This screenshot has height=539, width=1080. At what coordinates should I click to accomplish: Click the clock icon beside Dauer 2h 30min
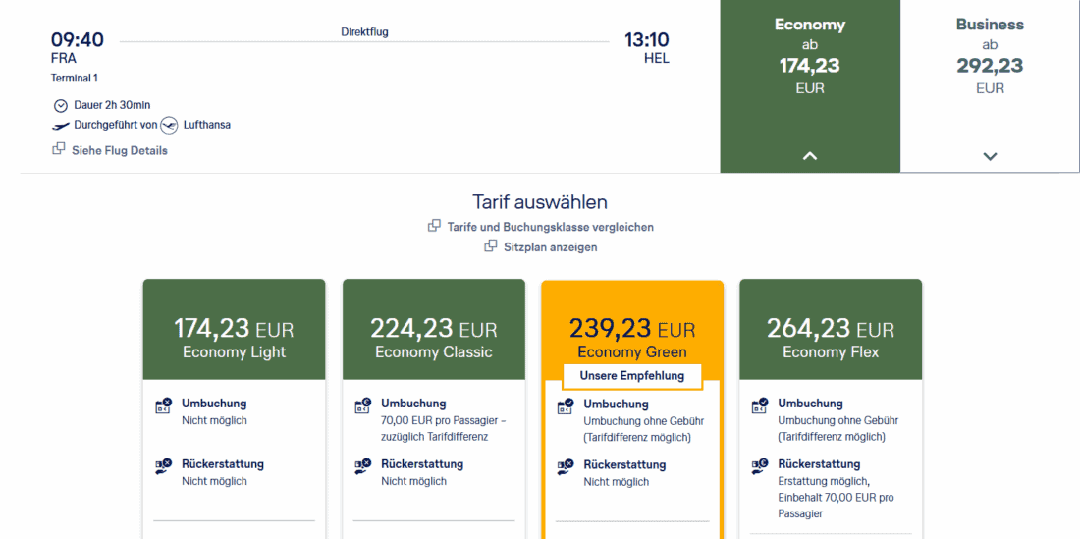pos(61,105)
